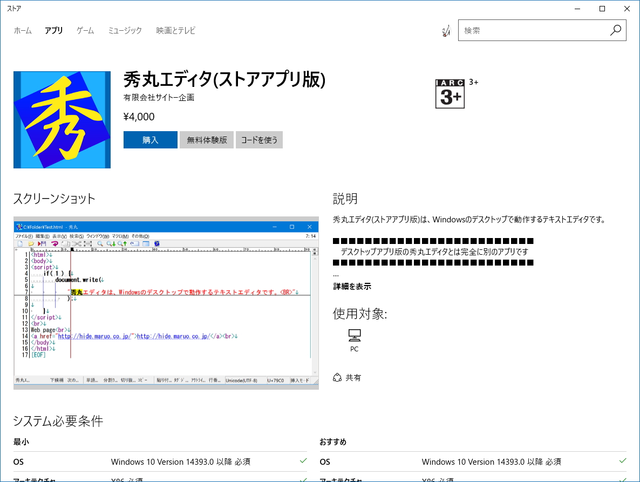Click the 3+ text beside the rating badge

tap(473, 82)
